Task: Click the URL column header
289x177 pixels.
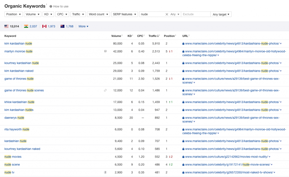Action: [x=186, y=36]
